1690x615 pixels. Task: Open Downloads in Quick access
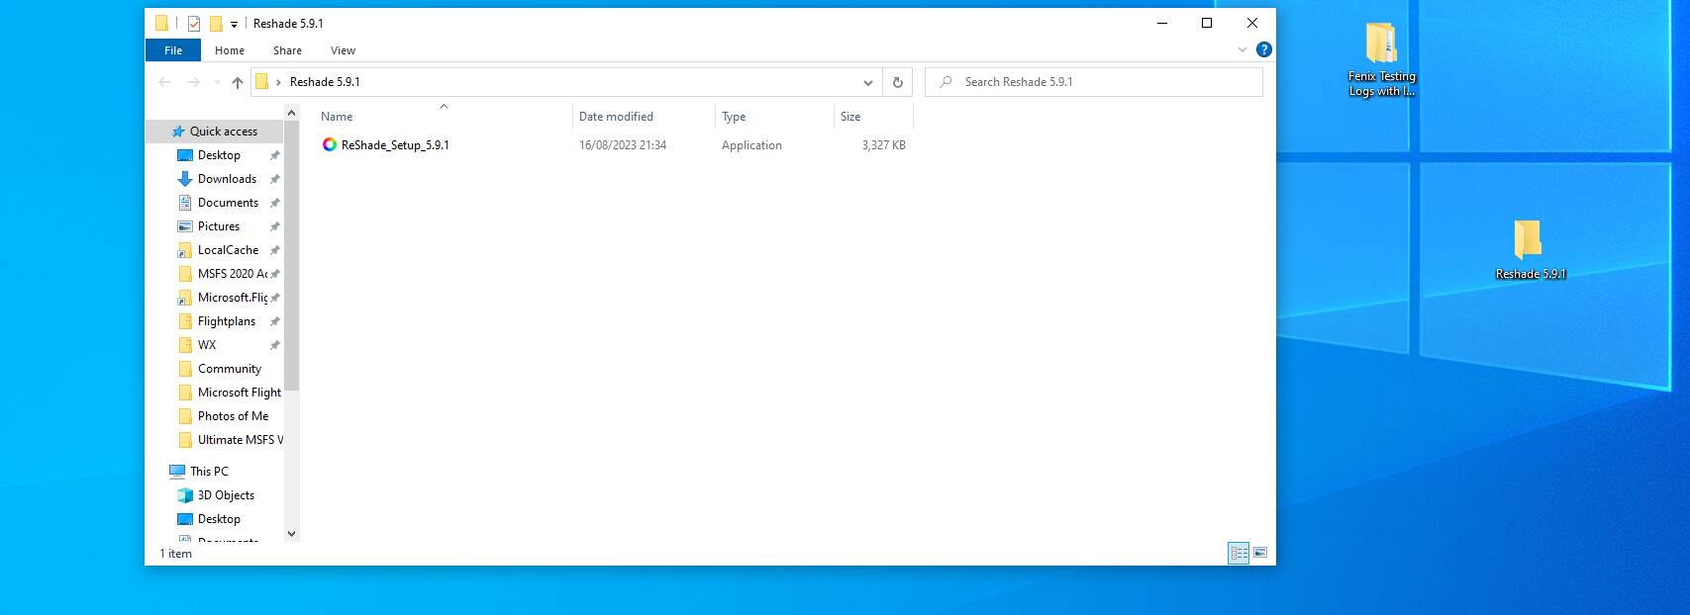coord(227,179)
